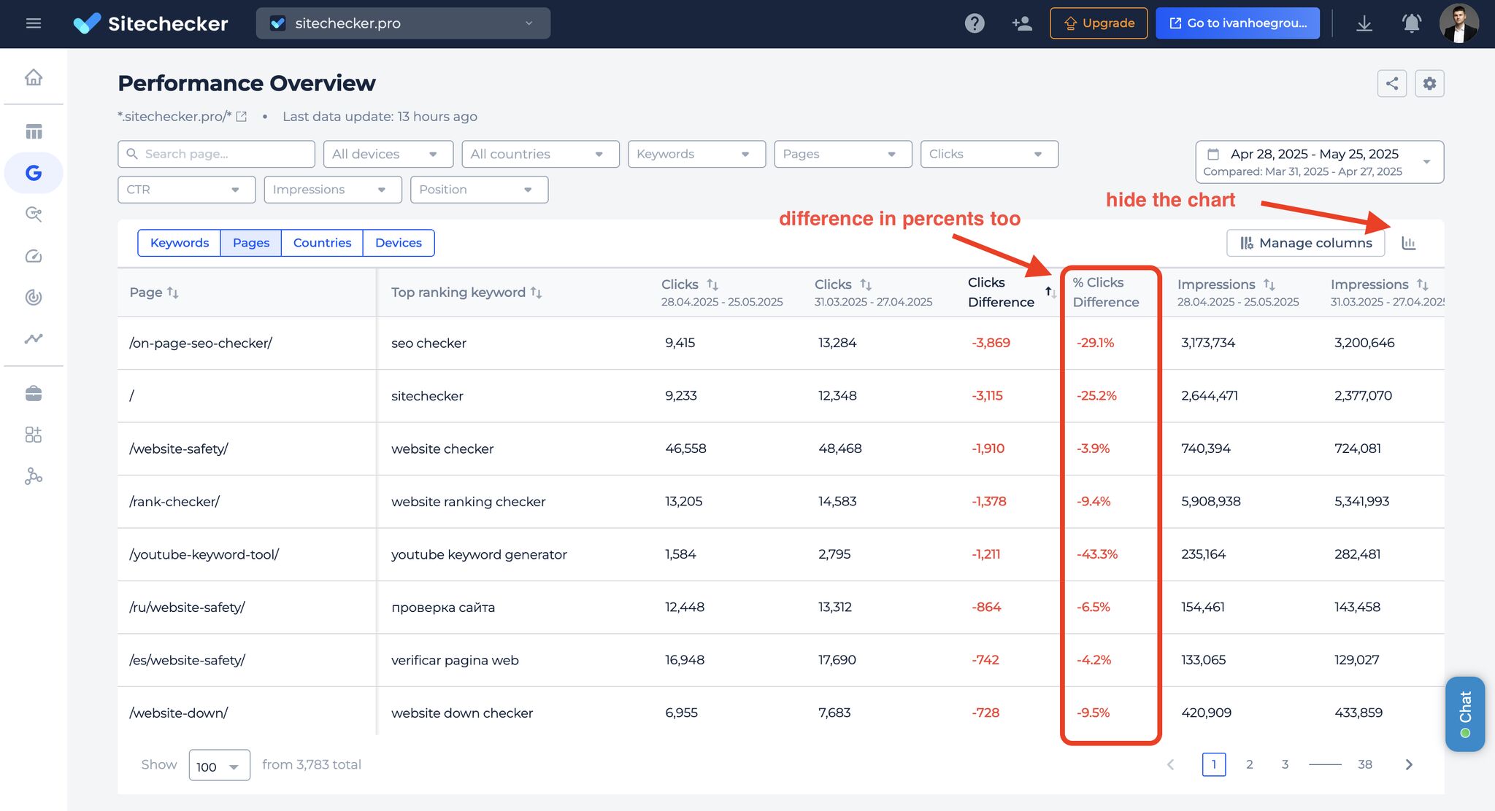Viewport: 1495px width, 811px height.
Task: Click the 'website down checker' keyword cell
Action: pos(462,713)
